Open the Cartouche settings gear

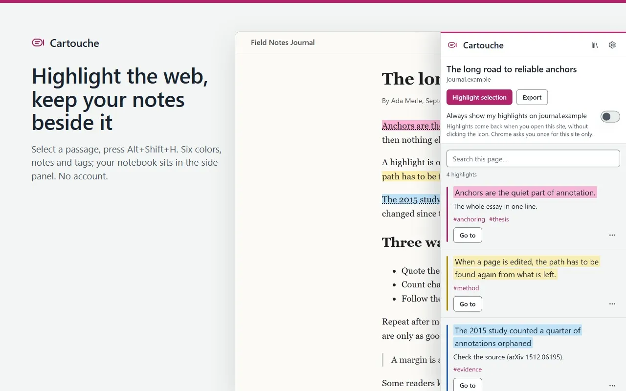612,45
